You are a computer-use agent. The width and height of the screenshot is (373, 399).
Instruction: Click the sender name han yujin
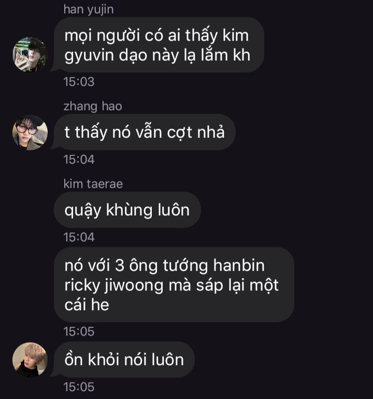[x=89, y=10]
